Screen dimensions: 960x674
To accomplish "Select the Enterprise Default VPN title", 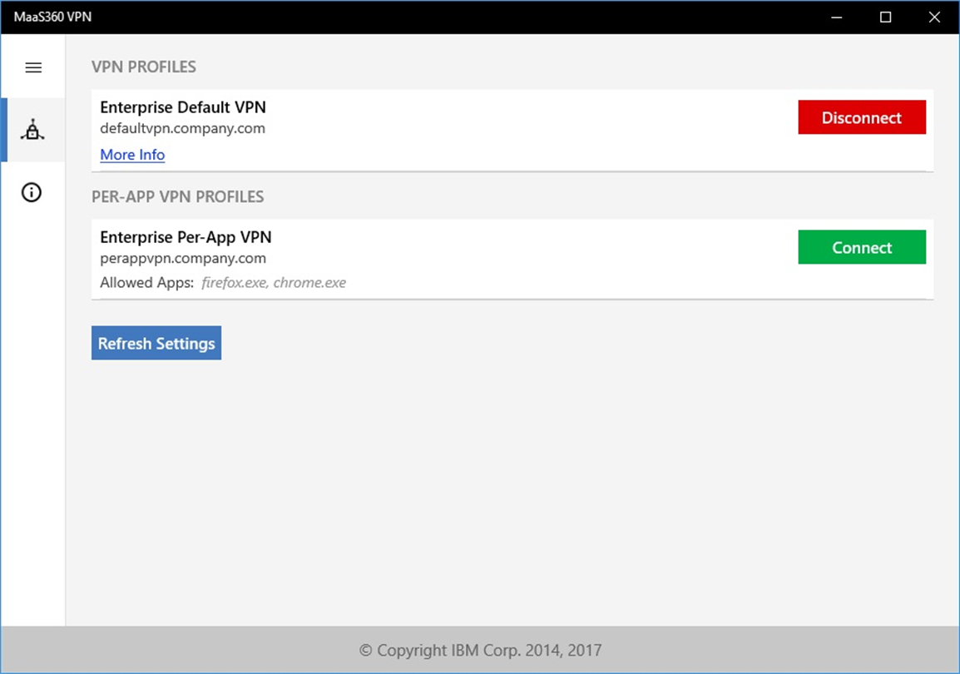I will [183, 107].
